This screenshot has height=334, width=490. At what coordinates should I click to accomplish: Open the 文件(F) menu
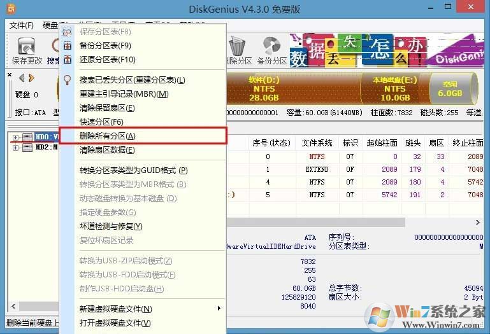pos(22,25)
